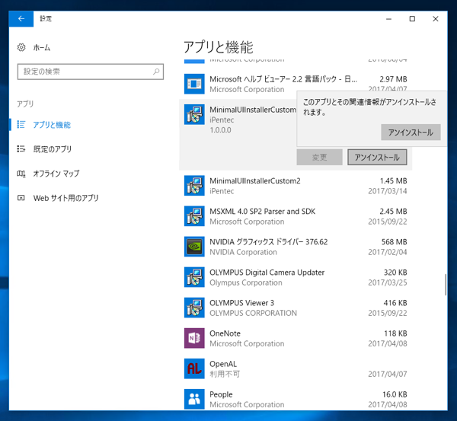The width and height of the screenshot is (457, 421).
Task: Open the 既定のアプリ page
Action: tap(53, 149)
